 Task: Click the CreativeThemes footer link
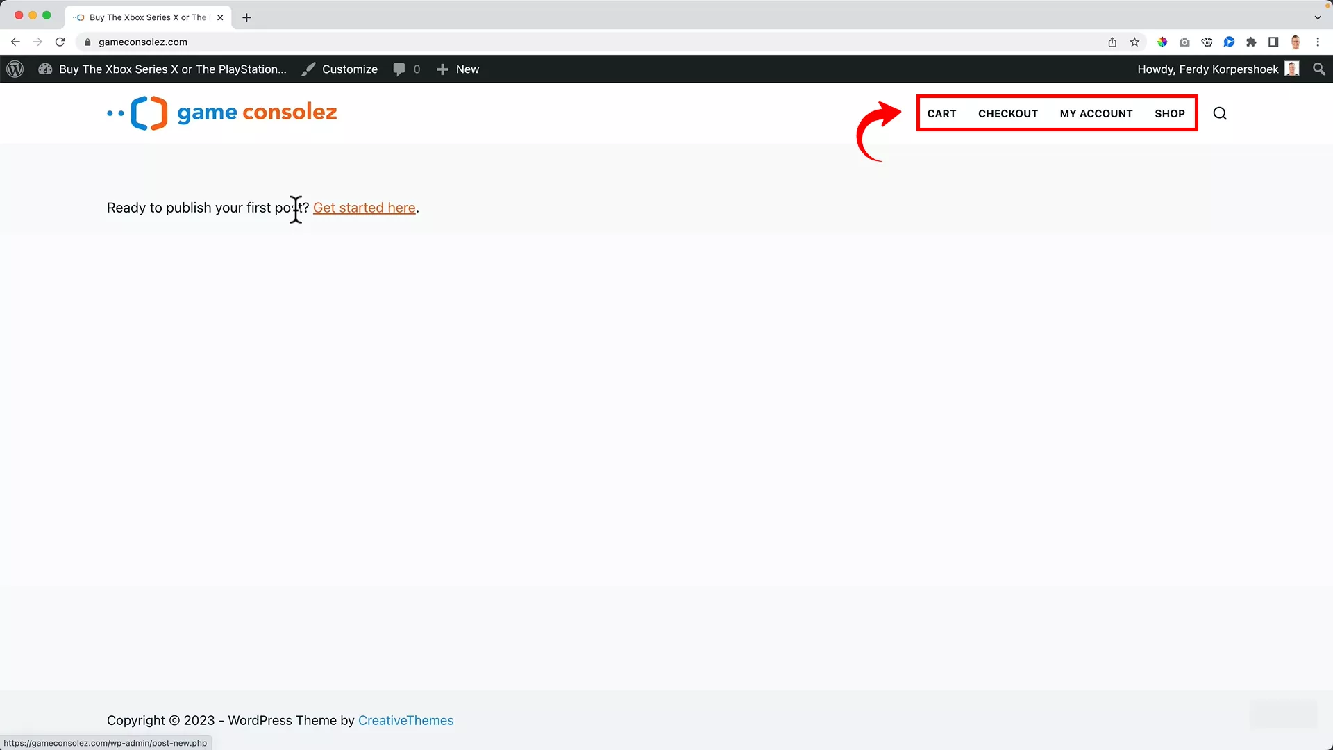(405, 720)
